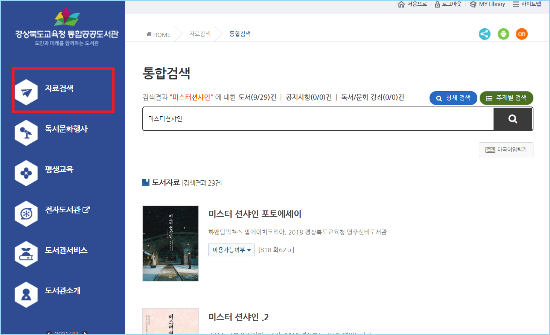The height and width of the screenshot is (335, 550).
Task: Open the 다국어입력기 keyboard button
Action: pos(506,150)
